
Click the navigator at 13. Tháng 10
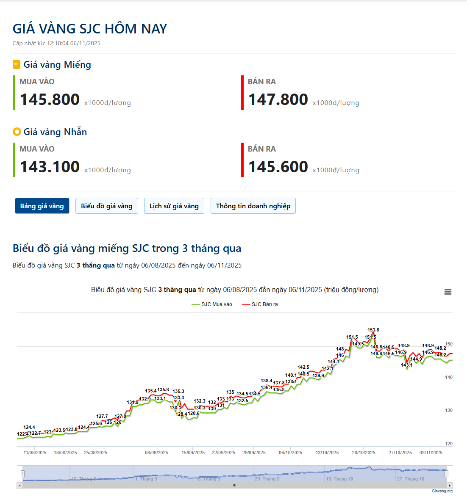click(x=340, y=479)
